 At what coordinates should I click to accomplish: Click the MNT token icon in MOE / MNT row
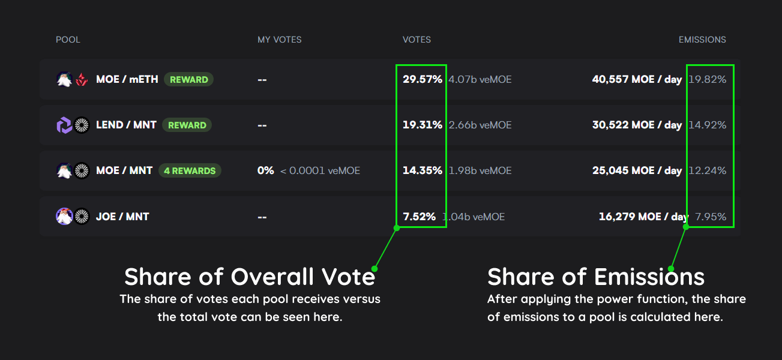click(x=82, y=170)
